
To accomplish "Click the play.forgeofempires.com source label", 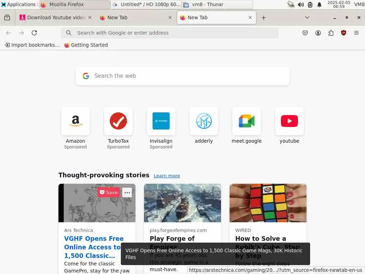I will click(178, 230).
